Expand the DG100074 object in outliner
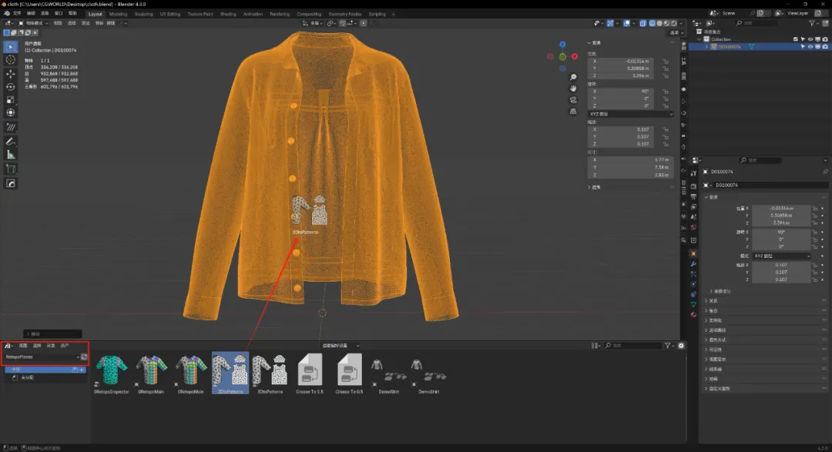 click(x=707, y=47)
